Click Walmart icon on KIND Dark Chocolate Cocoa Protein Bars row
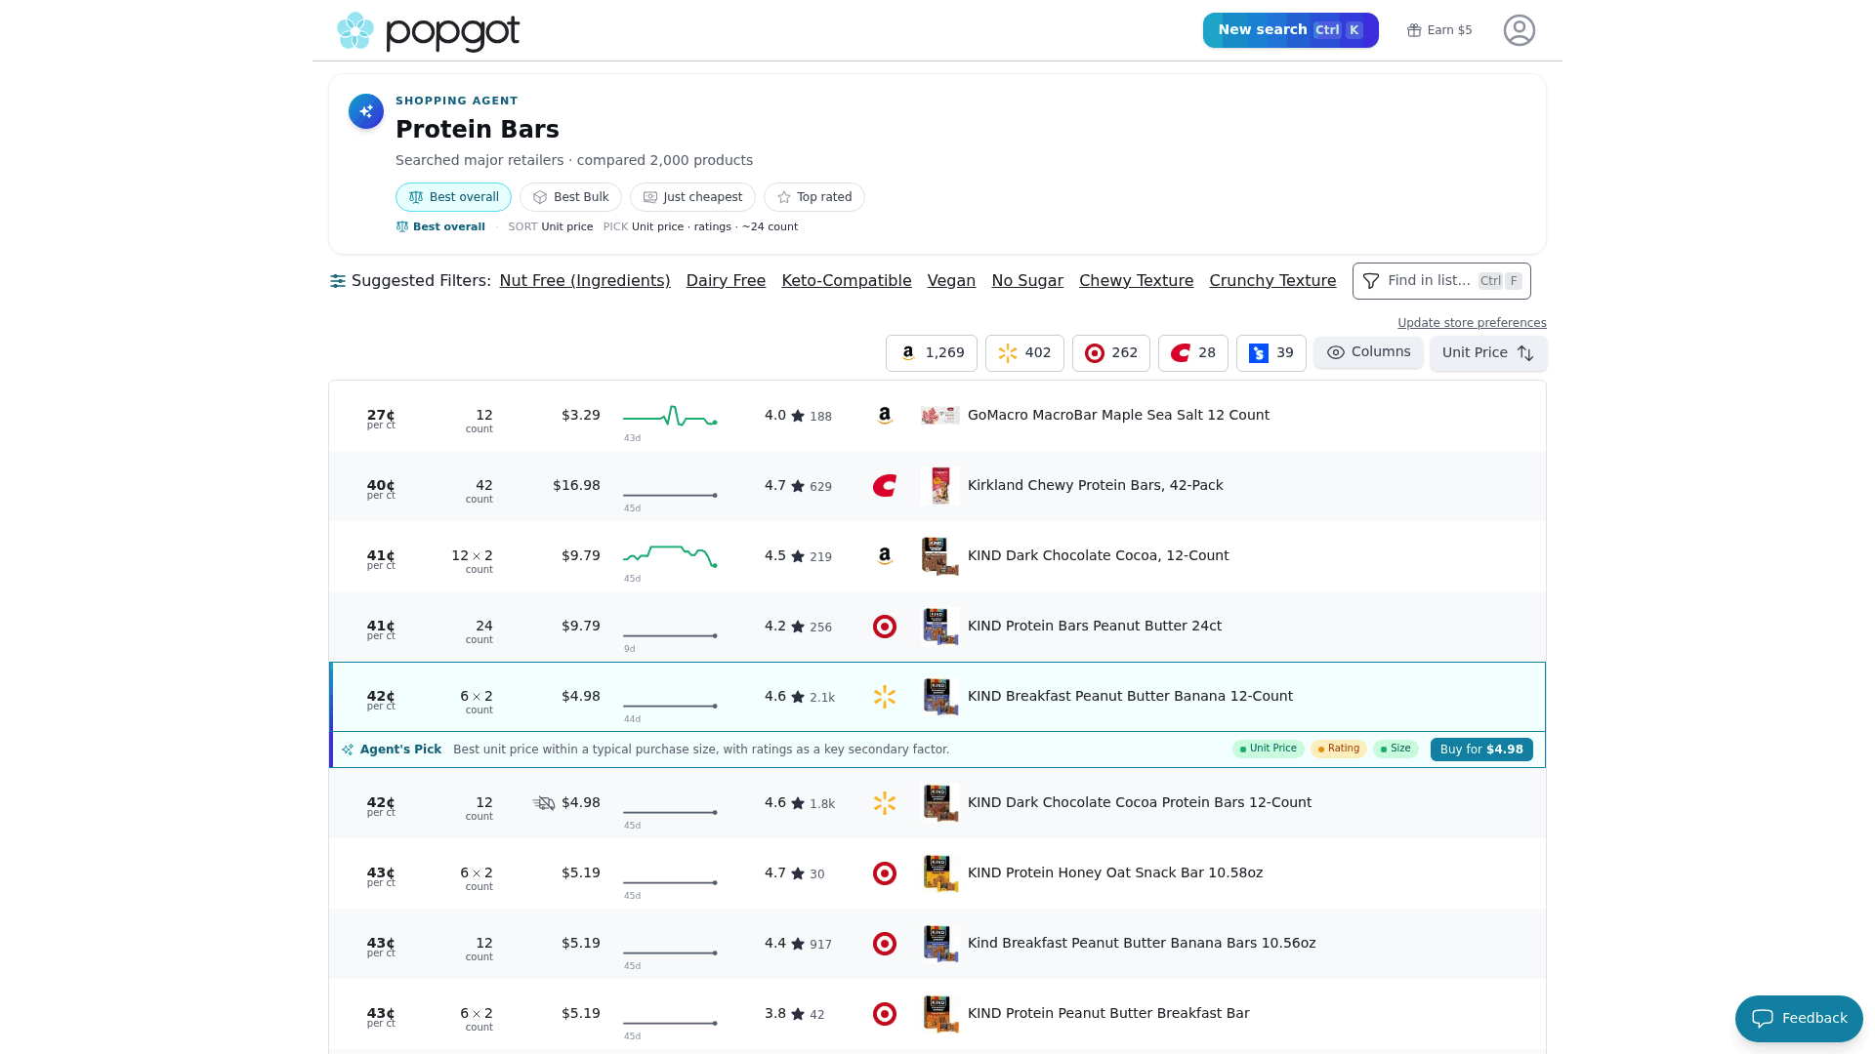This screenshot has width=1875, height=1054. tap(885, 803)
